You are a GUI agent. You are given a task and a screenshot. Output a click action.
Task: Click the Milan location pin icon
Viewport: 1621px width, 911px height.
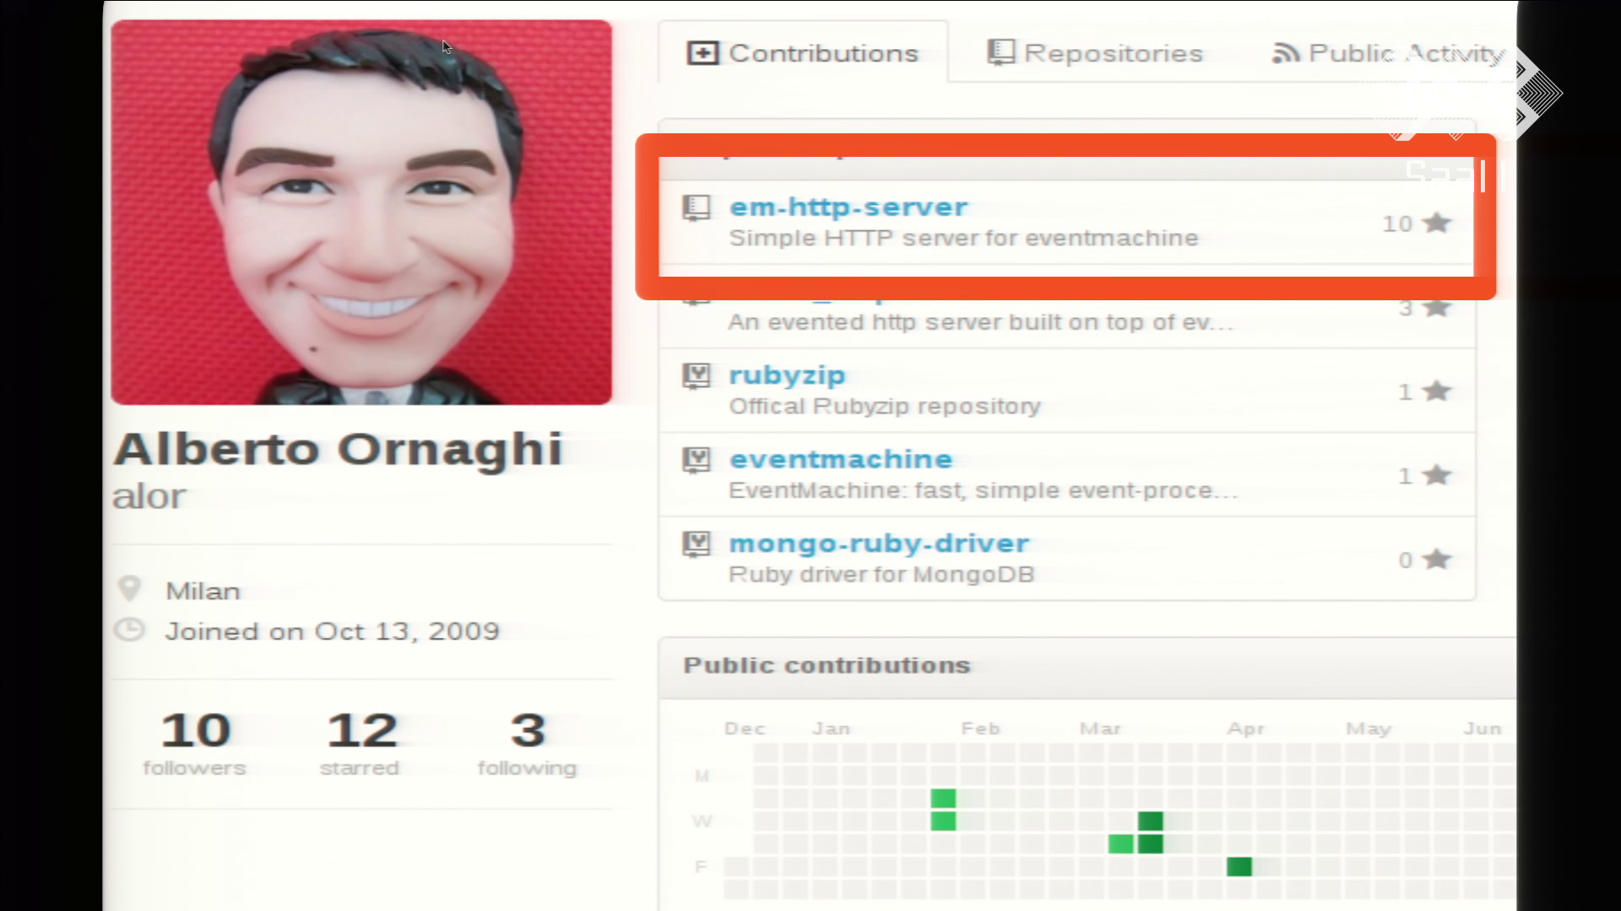[x=129, y=588]
